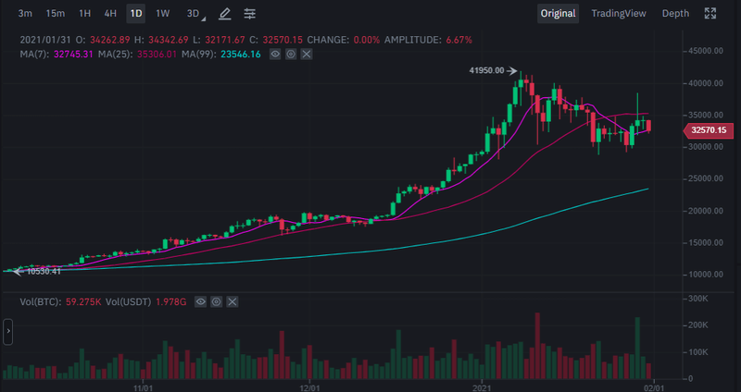Open volume indicator settings gear
The height and width of the screenshot is (392, 741).
[x=216, y=301]
